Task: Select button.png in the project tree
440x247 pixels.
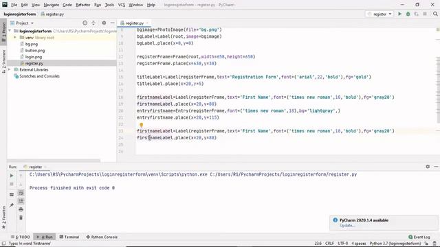Action: [35, 50]
